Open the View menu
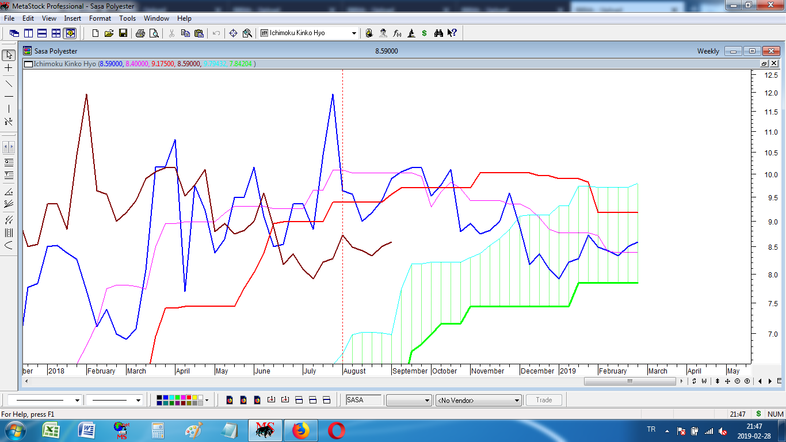786x442 pixels. click(x=49, y=18)
